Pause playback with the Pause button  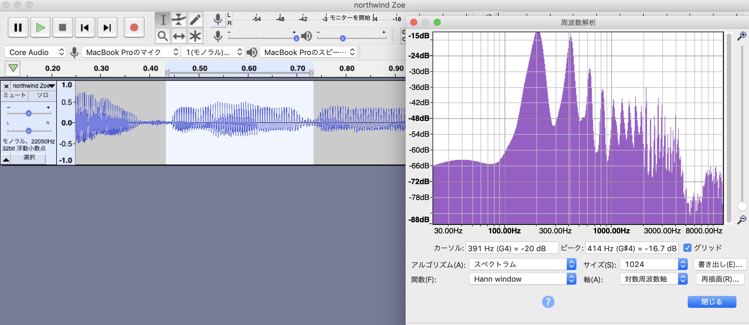point(18,28)
